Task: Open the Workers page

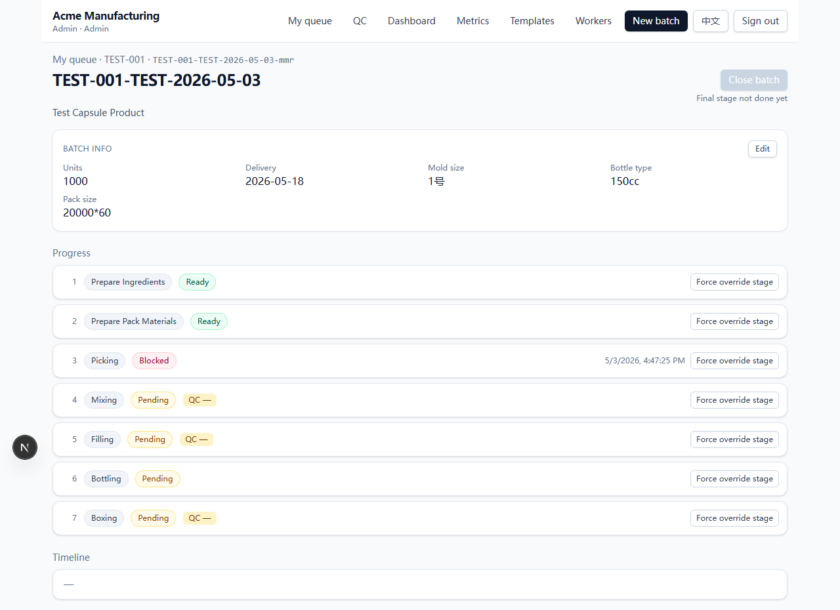Action: (x=593, y=21)
